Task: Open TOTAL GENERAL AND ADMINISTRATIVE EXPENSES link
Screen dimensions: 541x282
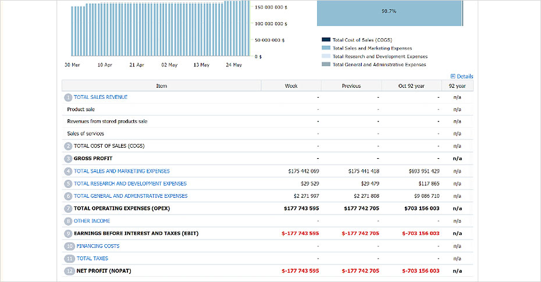Action: (130, 196)
